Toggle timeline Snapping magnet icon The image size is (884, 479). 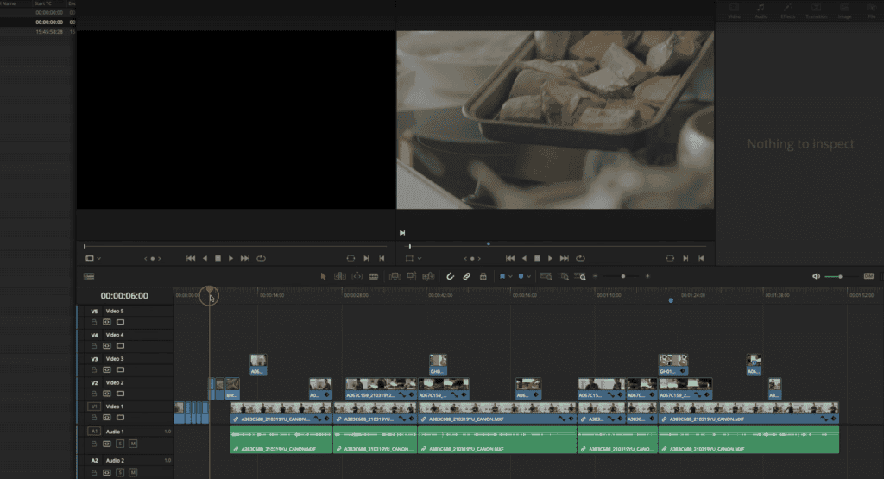[450, 276]
